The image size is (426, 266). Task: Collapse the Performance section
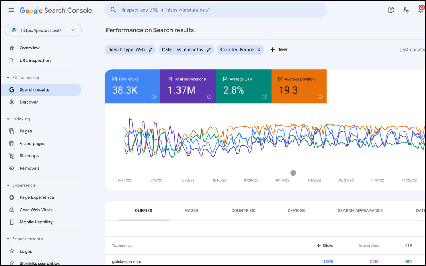click(8, 77)
